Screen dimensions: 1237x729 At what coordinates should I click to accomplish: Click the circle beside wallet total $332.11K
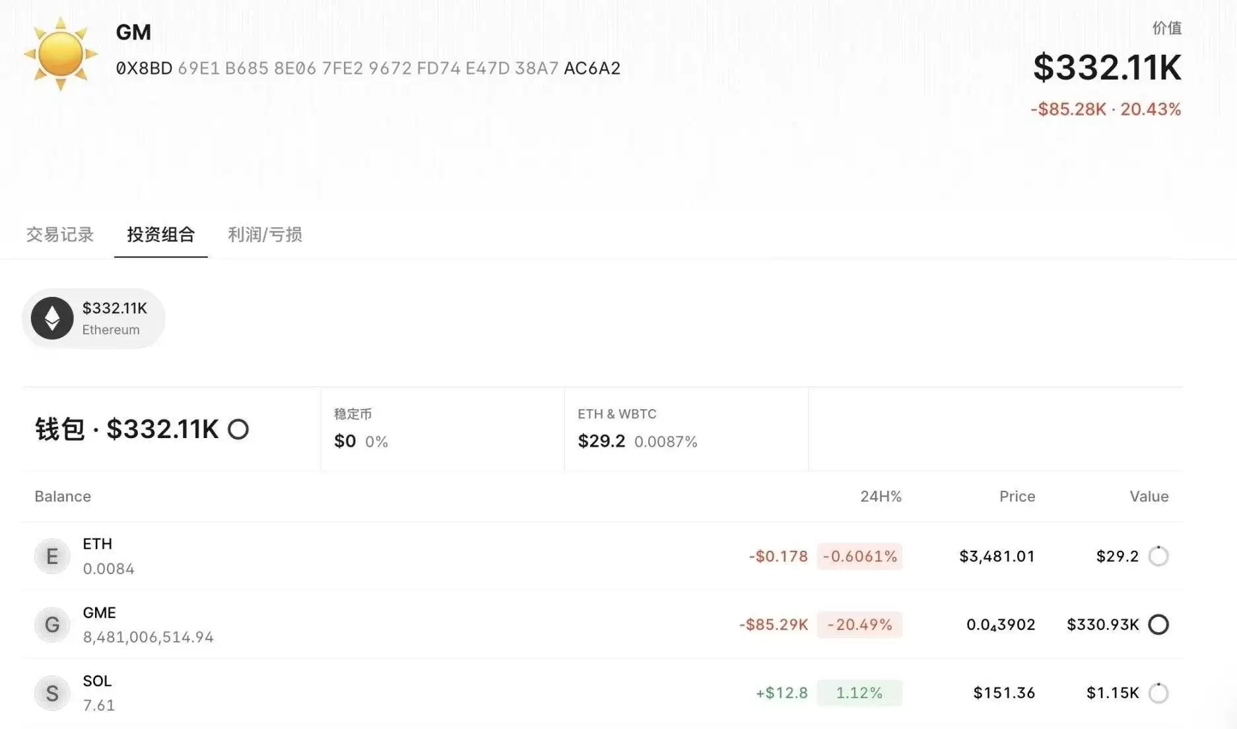coord(238,429)
